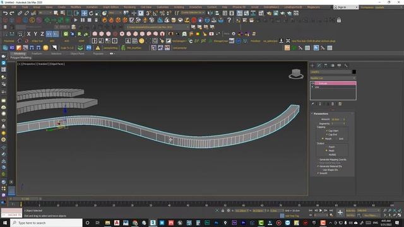This screenshot has height=227, width=404.
Task: Restrict to Y axis constraint
Action: pyautogui.click(x=35, y=33)
